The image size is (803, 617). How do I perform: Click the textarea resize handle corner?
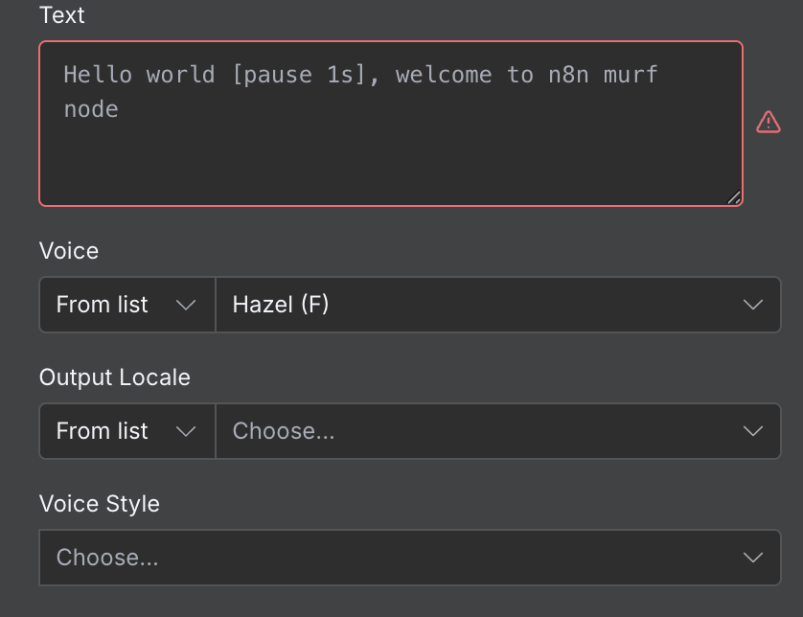(733, 197)
